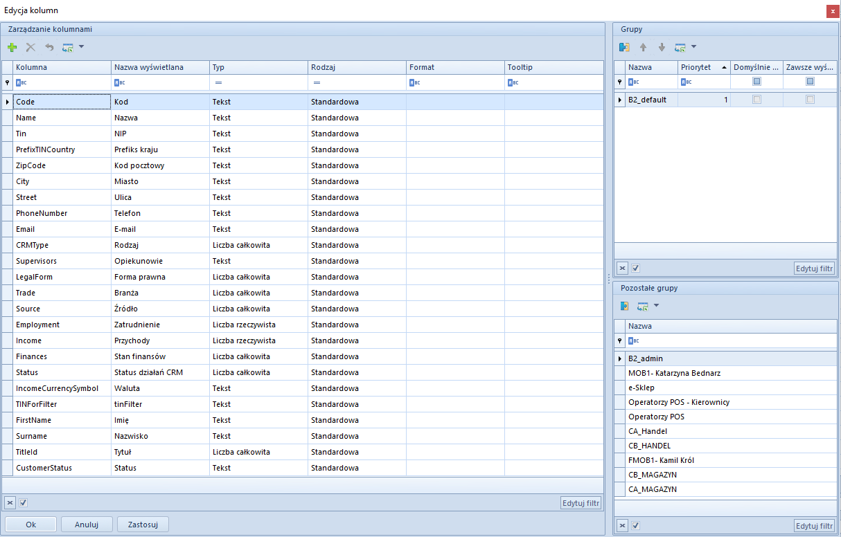
Task: Select FMOB1- Kamil Król group
Action: (x=725, y=460)
